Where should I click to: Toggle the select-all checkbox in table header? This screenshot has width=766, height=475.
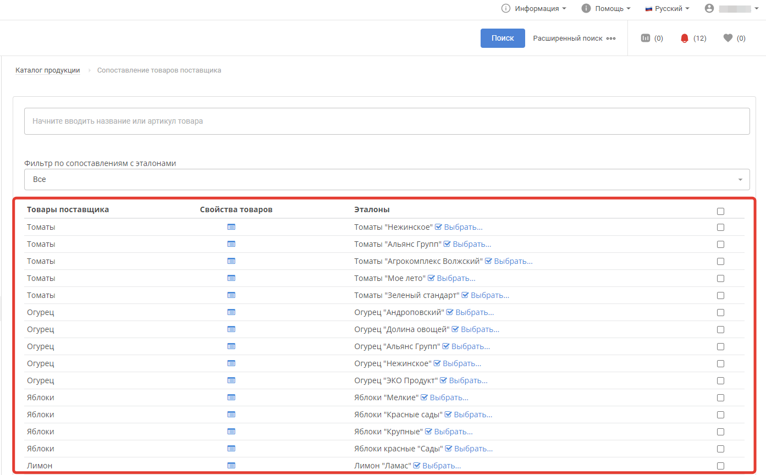720,211
